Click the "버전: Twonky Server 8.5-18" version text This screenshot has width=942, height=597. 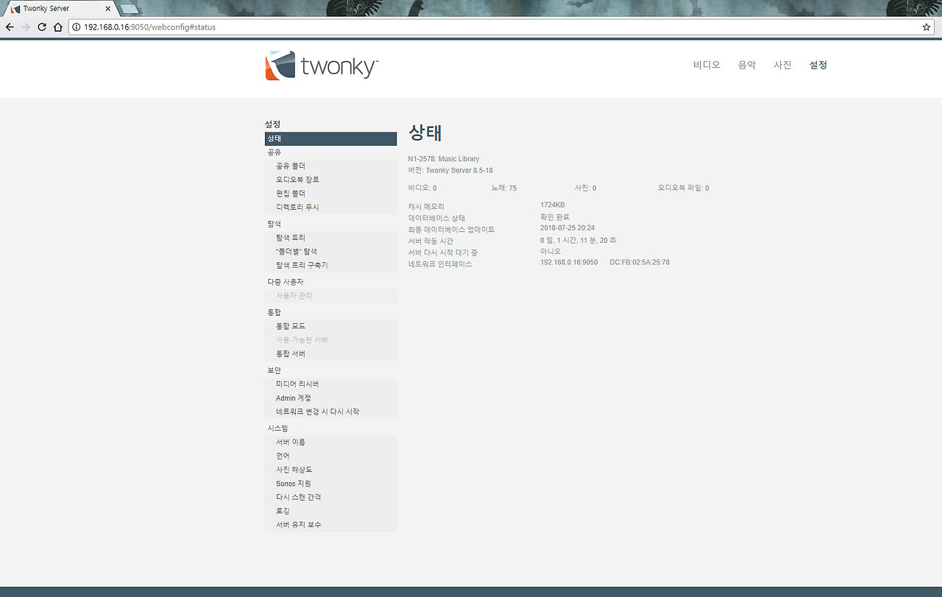pos(450,171)
